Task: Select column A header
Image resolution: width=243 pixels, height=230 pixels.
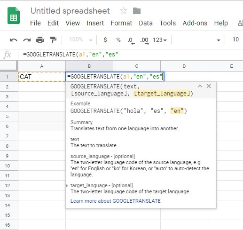Action: (x=42, y=66)
